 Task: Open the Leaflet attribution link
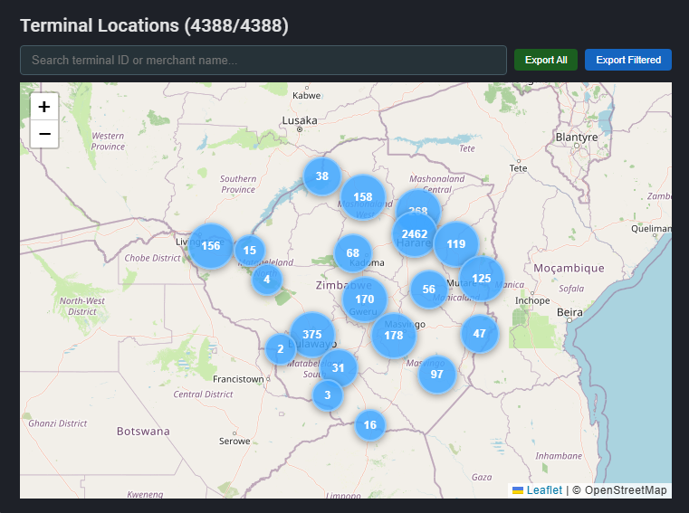pos(544,490)
